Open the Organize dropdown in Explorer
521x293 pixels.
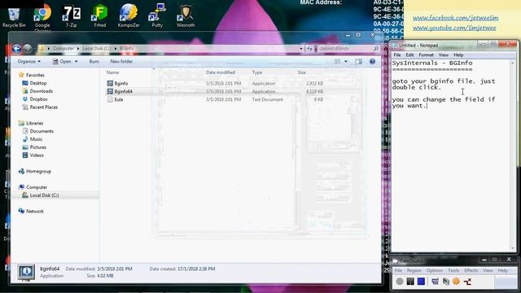click(29, 62)
